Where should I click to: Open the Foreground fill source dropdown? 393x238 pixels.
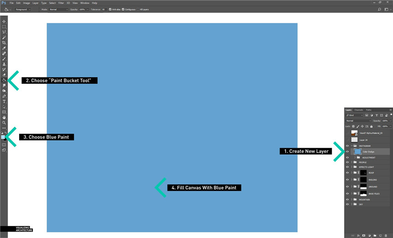(22, 9)
